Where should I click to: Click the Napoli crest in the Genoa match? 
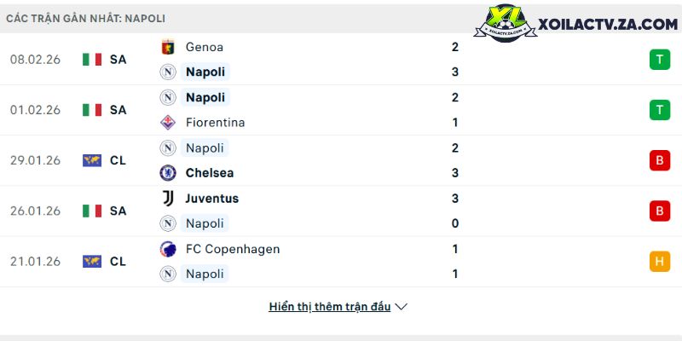pos(168,72)
